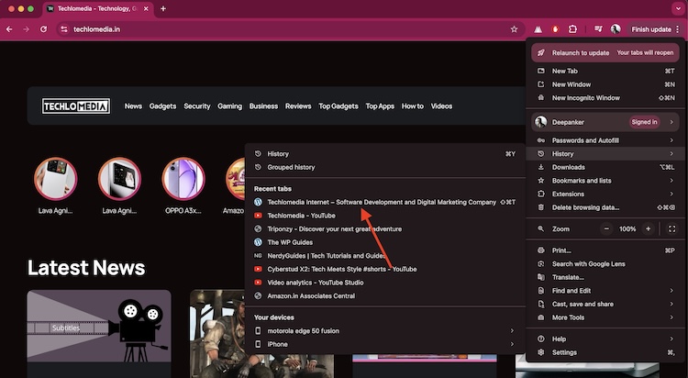
Task: Enter fullscreen via the zoom row icon
Action: click(x=672, y=228)
